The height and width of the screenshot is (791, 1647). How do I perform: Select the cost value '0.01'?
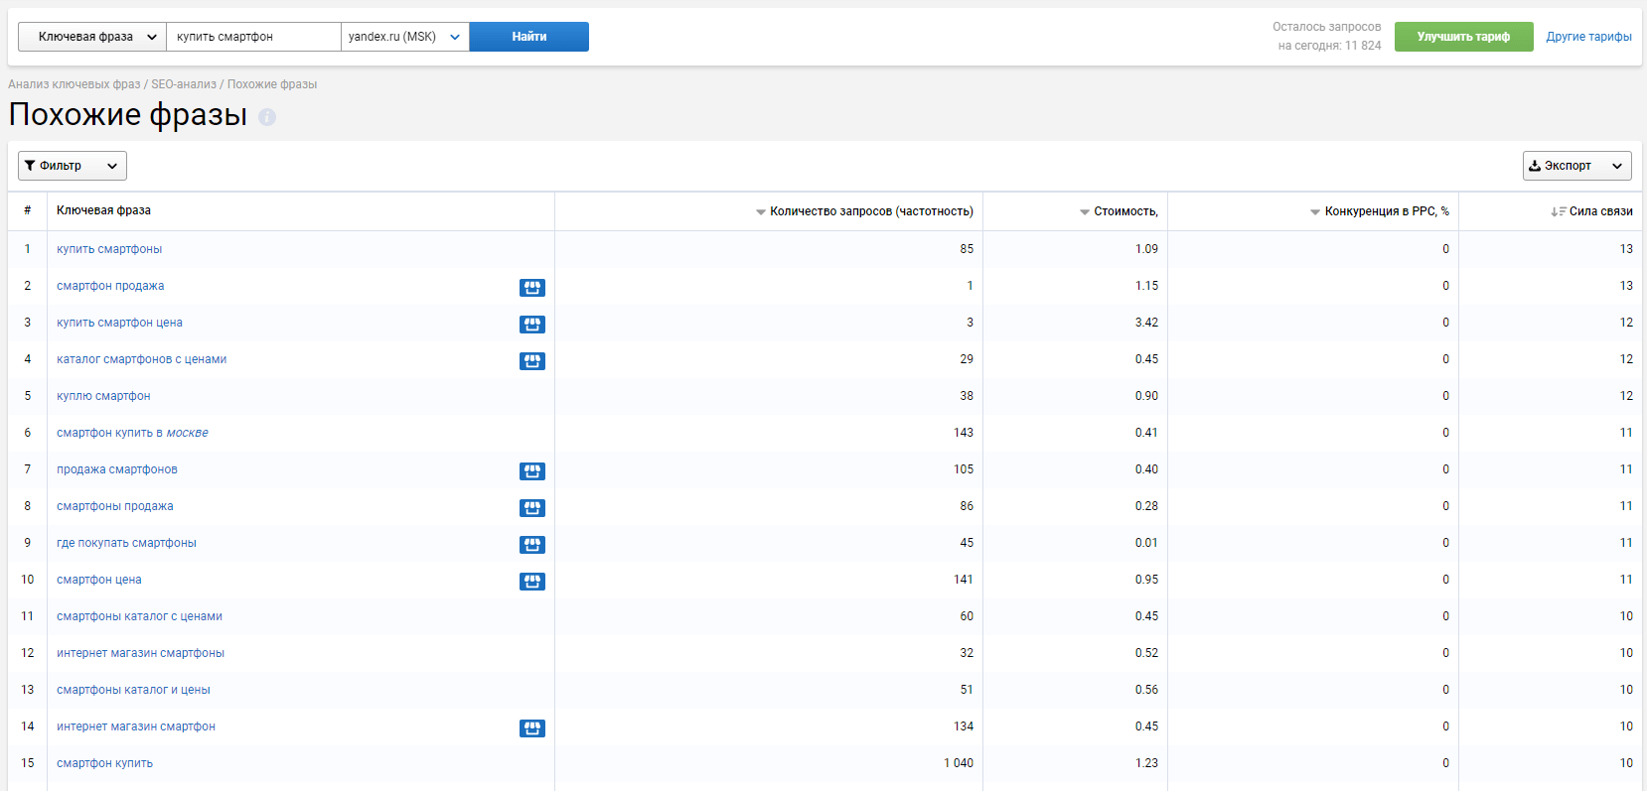tap(1146, 543)
